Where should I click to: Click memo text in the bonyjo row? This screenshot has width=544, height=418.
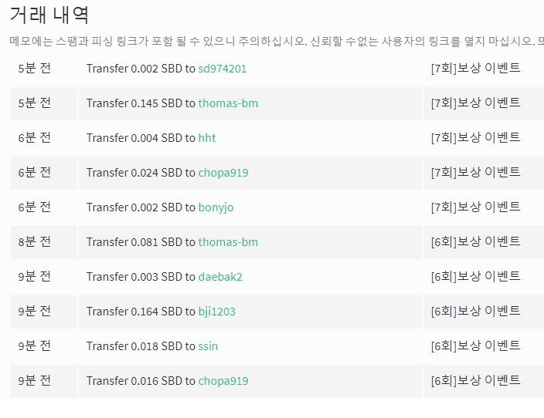(x=476, y=207)
